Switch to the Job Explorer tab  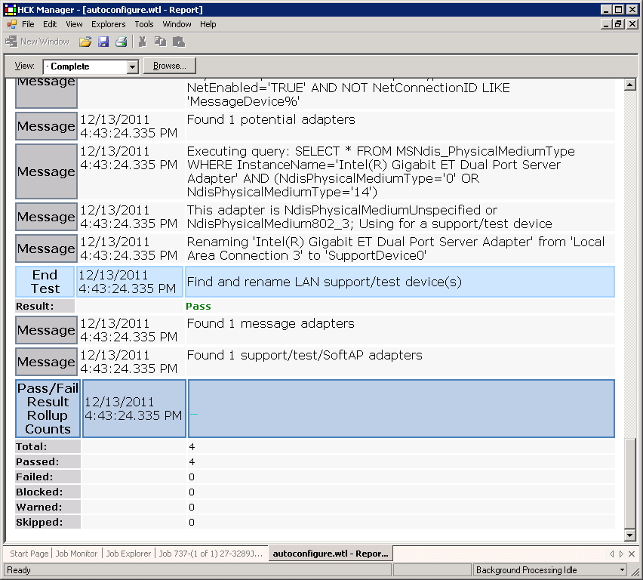click(x=128, y=554)
